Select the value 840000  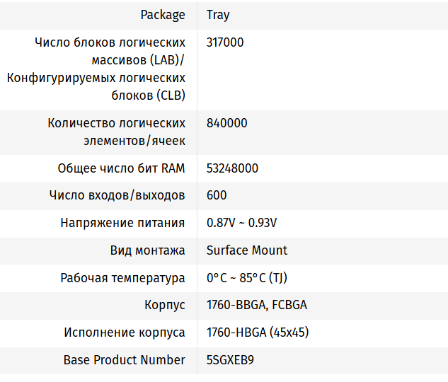[x=227, y=123]
